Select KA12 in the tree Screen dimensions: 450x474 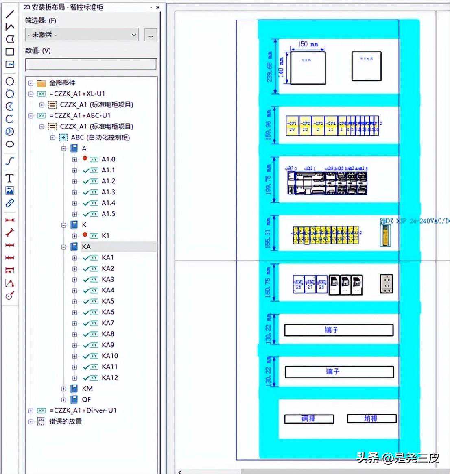pos(110,378)
